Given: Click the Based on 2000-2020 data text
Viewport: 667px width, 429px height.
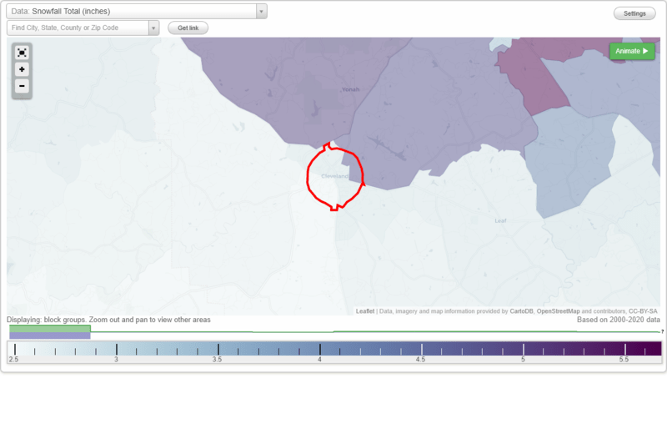Looking at the screenshot, I should pos(619,320).
